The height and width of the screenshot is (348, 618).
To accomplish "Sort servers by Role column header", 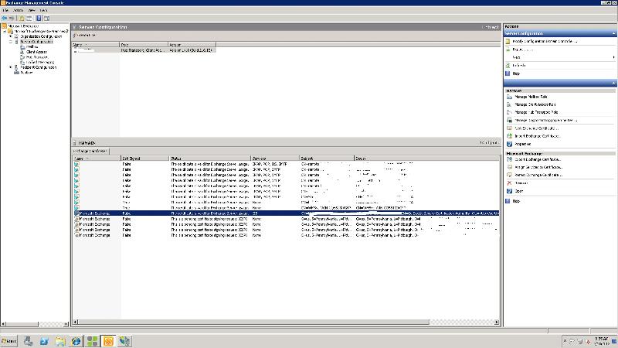I will [x=144, y=45].
